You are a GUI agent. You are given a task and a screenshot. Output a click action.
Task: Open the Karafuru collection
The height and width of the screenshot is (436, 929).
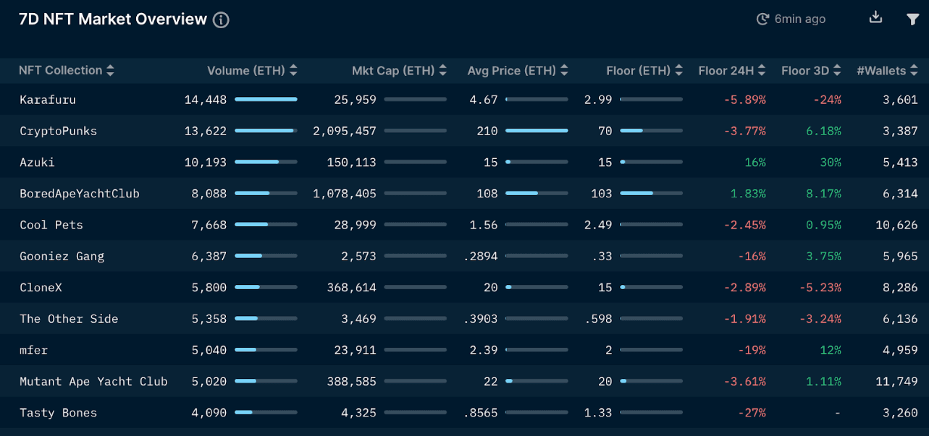tap(48, 100)
